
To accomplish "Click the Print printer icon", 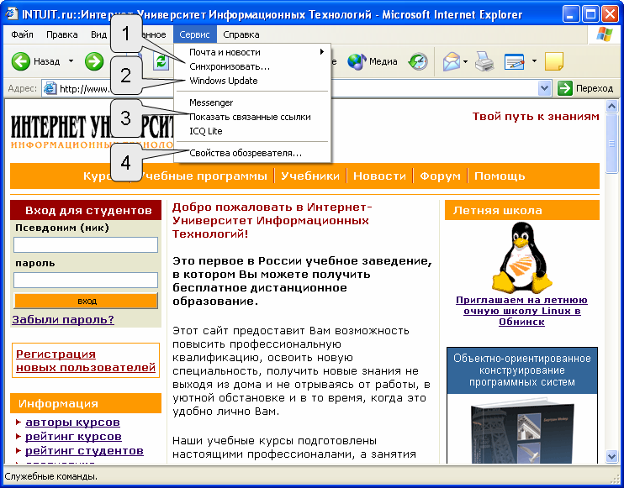I will coord(484,61).
